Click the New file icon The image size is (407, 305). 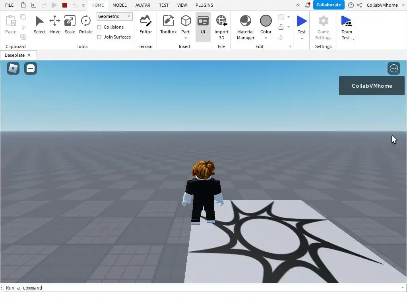coord(23,5)
